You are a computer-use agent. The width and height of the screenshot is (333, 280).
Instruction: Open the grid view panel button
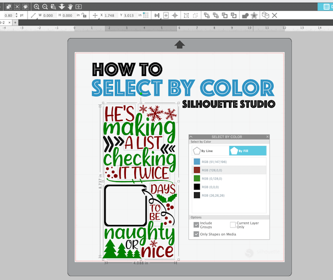click(x=326, y=7)
